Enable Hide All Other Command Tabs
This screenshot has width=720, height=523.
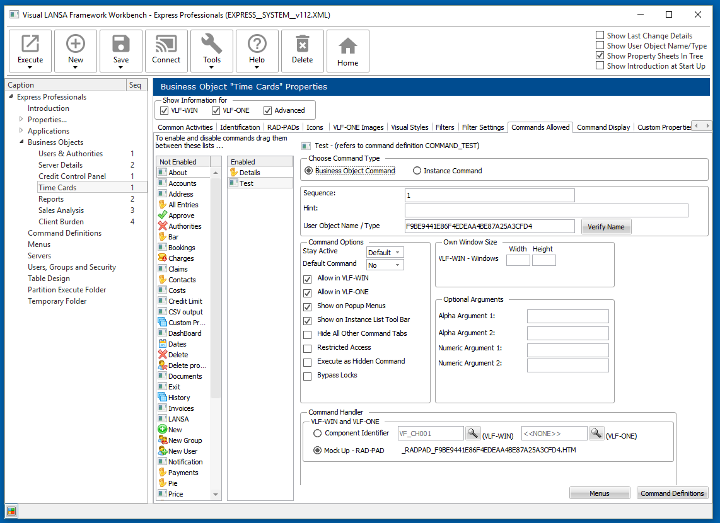point(308,335)
